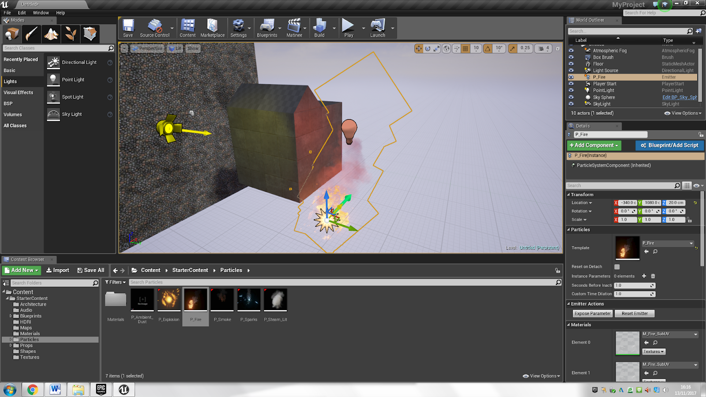
Task: Open the Help menu
Action: [x=60, y=13]
